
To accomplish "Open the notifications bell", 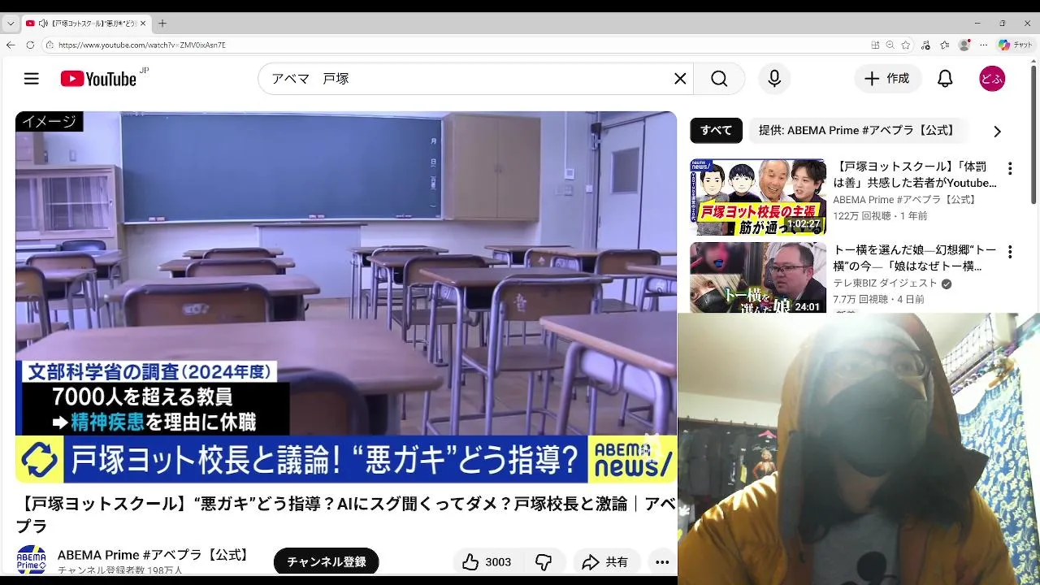I will [945, 79].
